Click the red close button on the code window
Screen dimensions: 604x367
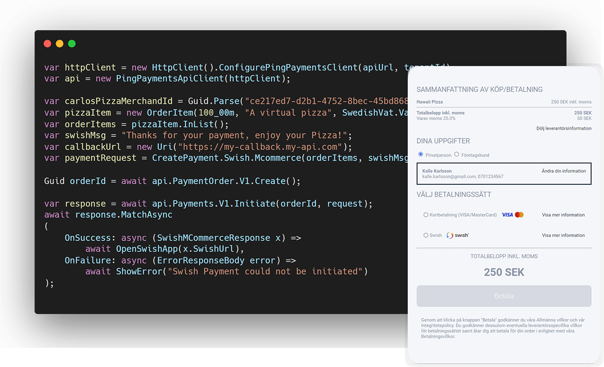tap(47, 44)
